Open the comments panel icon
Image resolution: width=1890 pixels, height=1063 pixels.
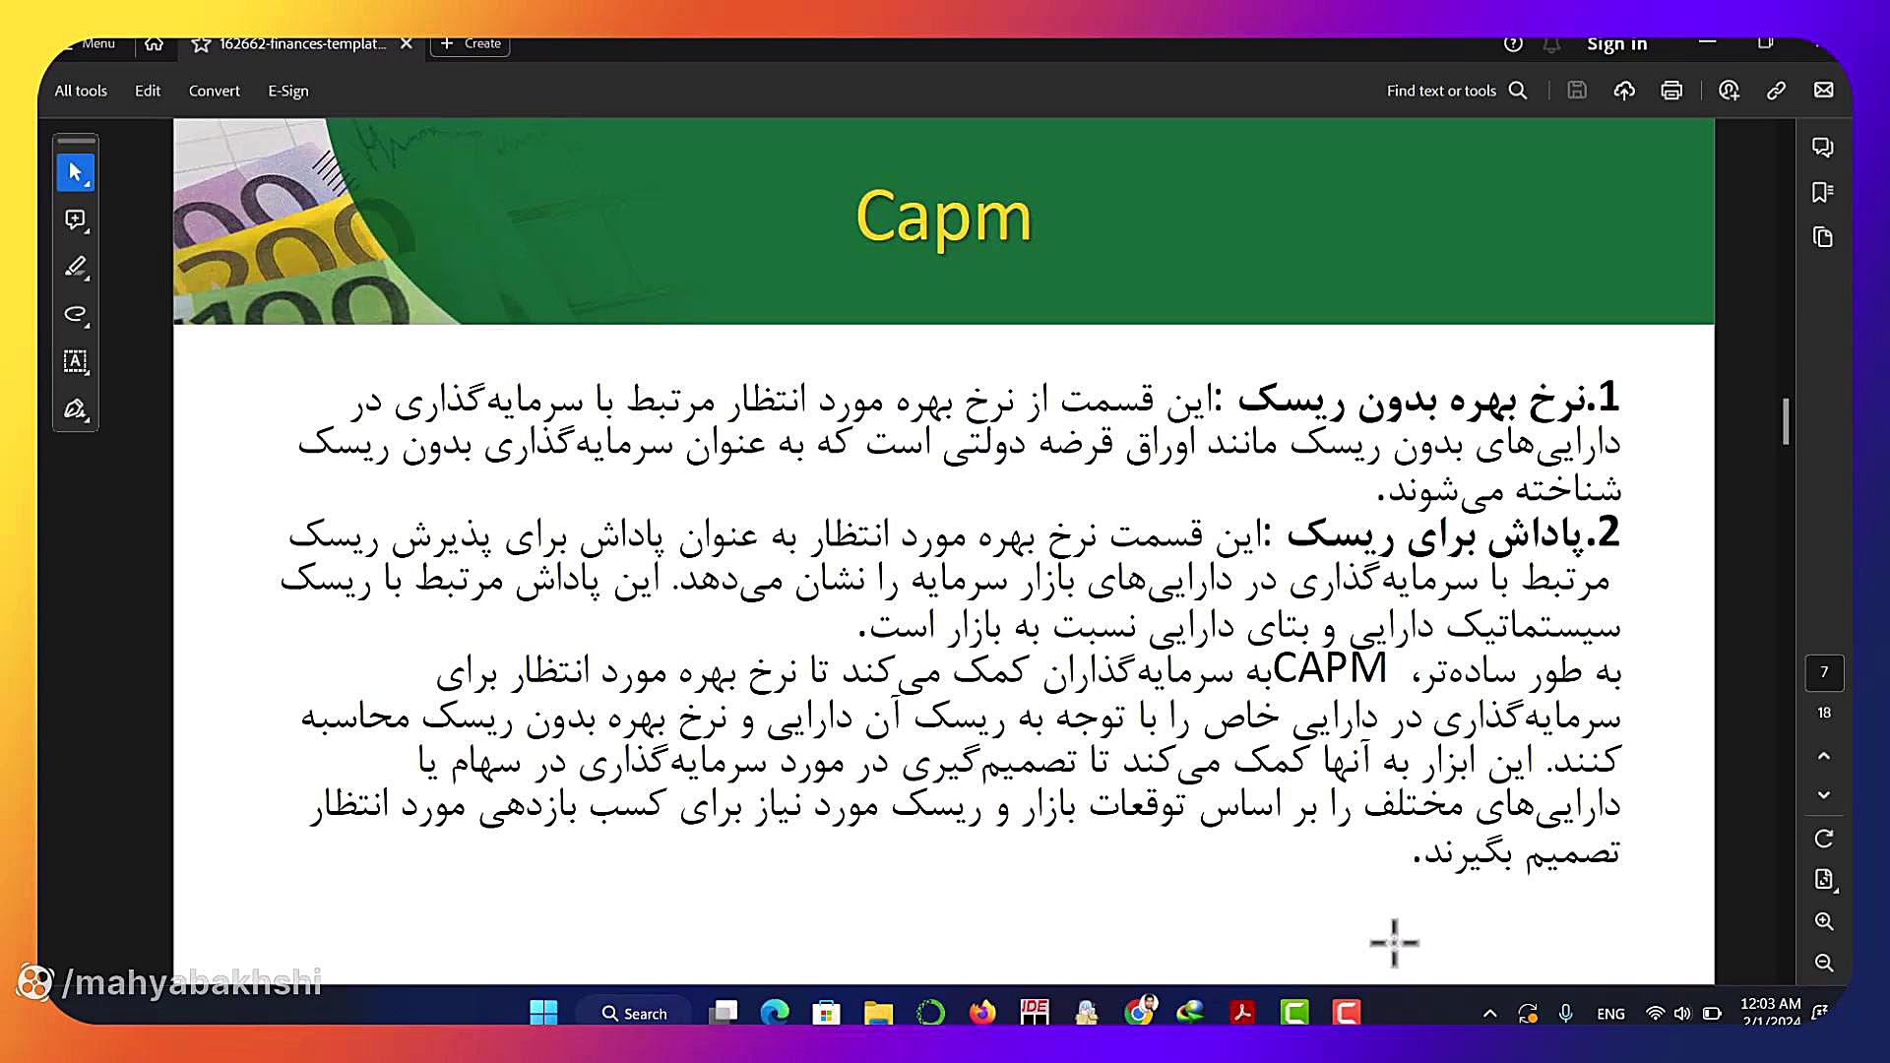pyautogui.click(x=1823, y=147)
